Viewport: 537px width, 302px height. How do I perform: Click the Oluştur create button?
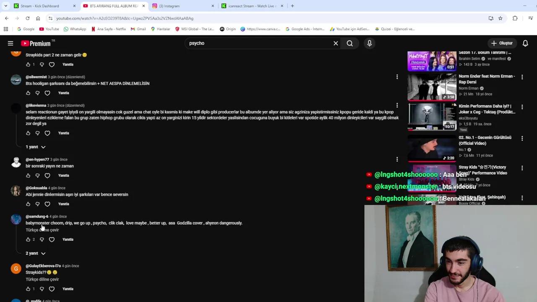point(502,43)
